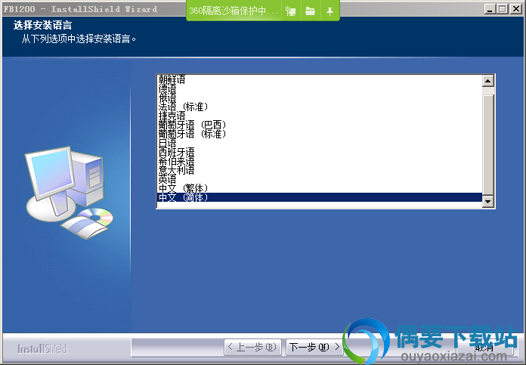The height and width of the screenshot is (365, 526).
Task: Select 俄语 in the language list
Action: [320, 97]
